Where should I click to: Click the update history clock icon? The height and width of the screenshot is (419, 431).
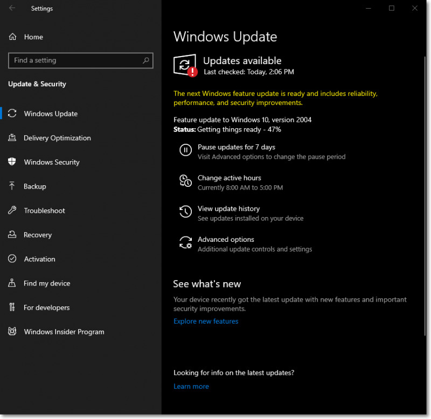pyautogui.click(x=185, y=212)
